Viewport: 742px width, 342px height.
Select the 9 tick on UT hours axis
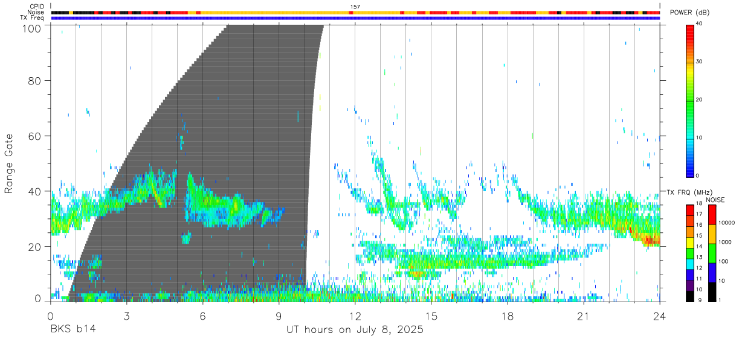[279, 315]
